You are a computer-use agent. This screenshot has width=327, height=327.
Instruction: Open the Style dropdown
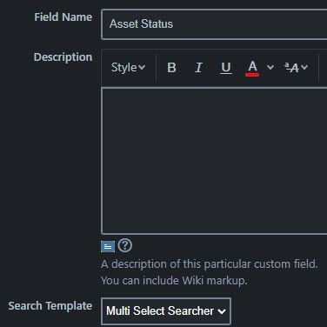pos(128,68)
